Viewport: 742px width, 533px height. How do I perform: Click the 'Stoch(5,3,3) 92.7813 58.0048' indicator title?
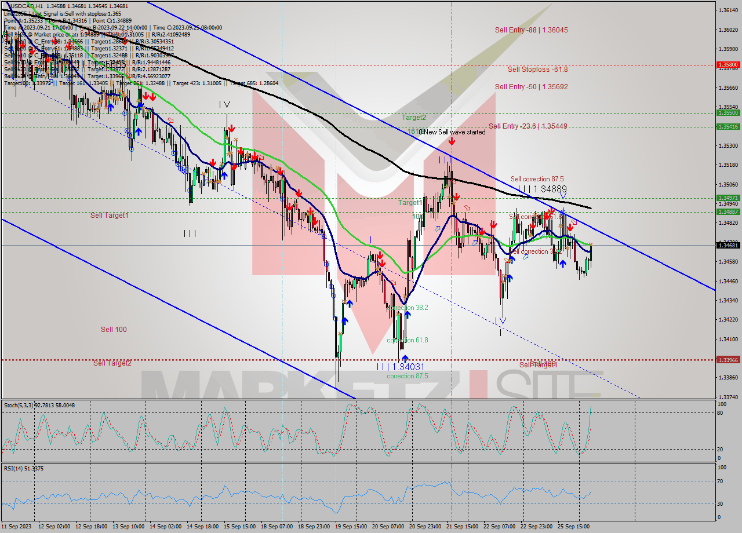pyautogui.click(x=39, y=405)
